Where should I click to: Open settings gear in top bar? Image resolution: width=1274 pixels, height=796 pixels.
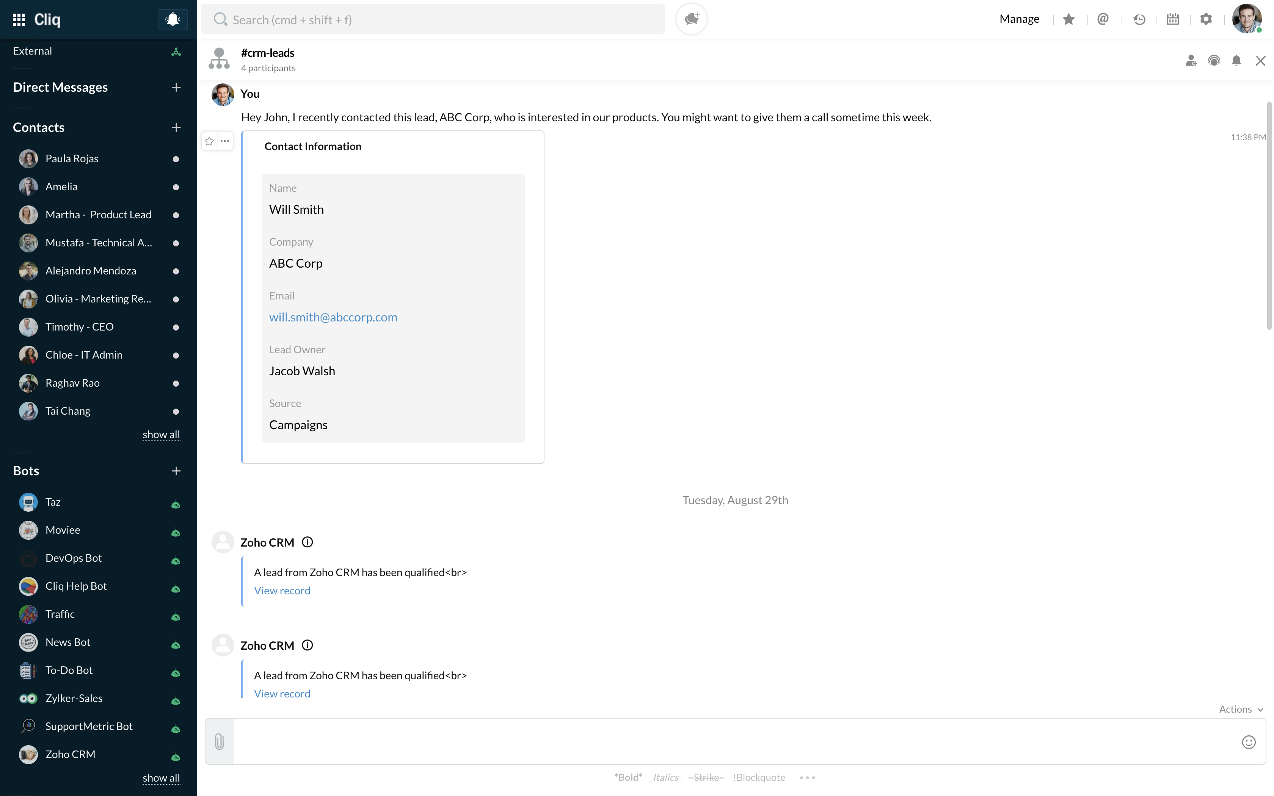1206,19
